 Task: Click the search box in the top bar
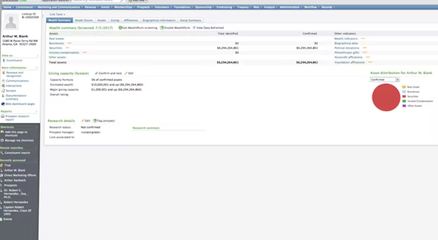pos(96,1)
